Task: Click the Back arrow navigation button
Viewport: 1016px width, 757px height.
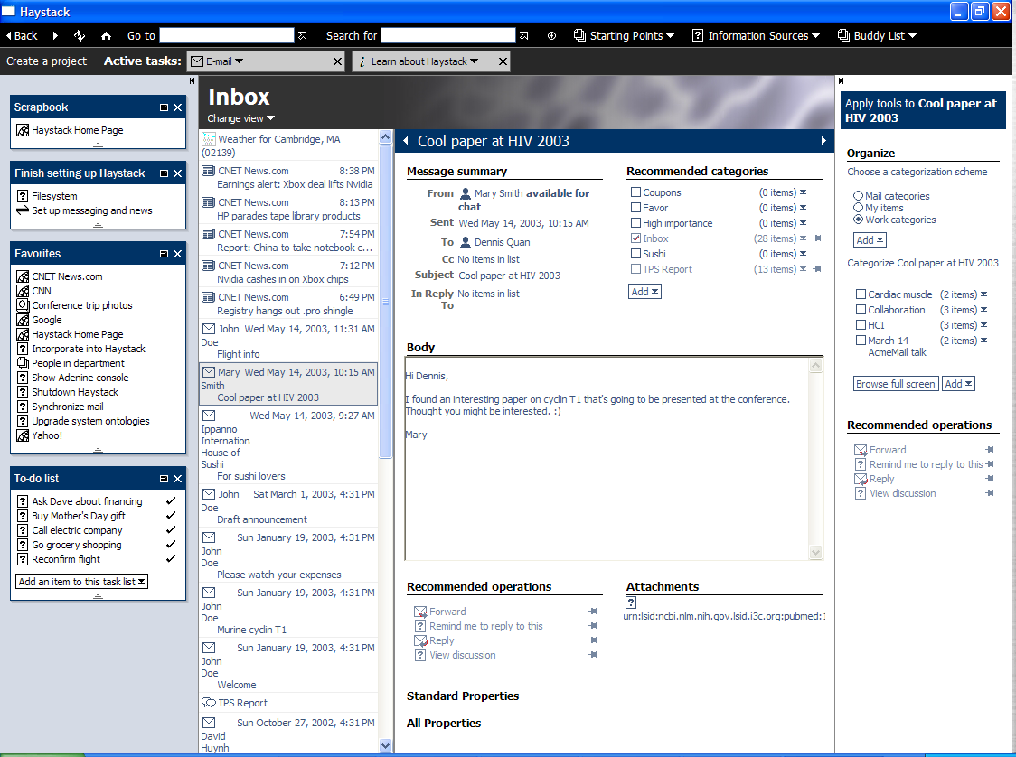Action: [x=22, y=36]
